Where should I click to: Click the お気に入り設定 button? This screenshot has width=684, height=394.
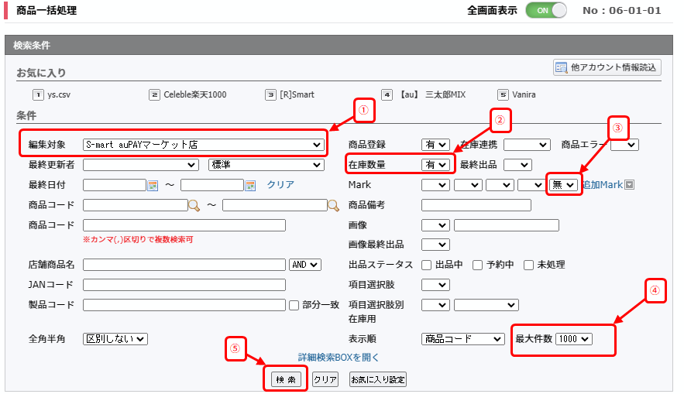click(x=378, y=379)
